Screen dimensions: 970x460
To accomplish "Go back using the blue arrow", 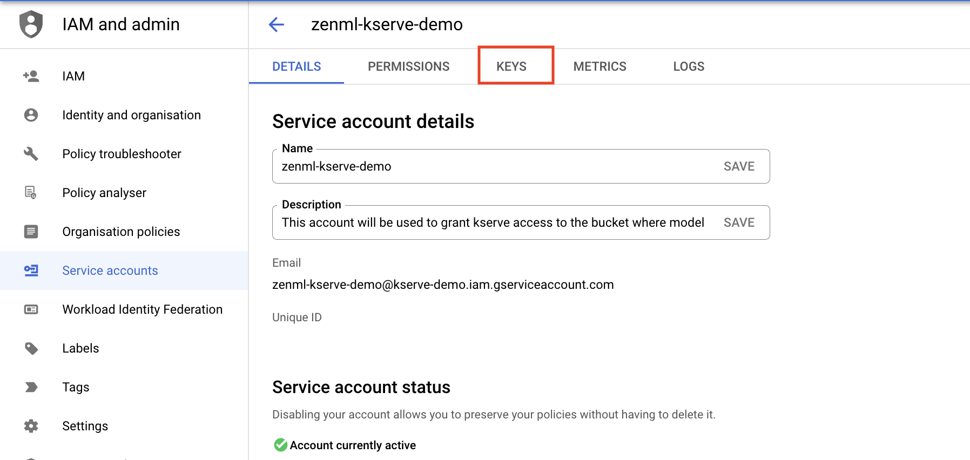I will [277, 24].
